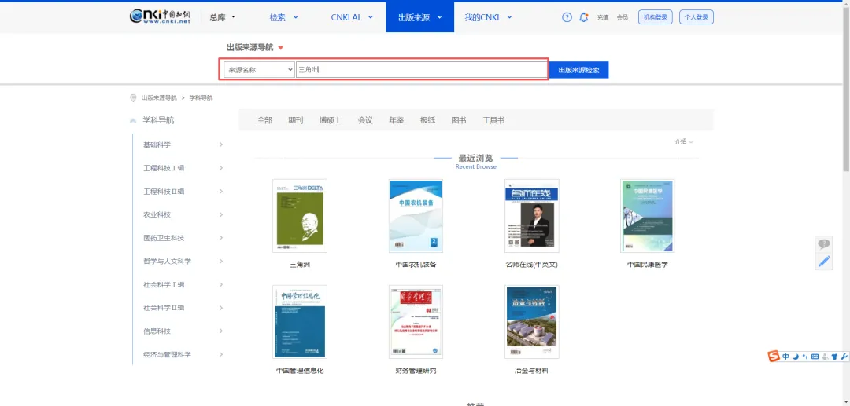
Task: Switch to the 工具书 tab
Action: point(493,121)
